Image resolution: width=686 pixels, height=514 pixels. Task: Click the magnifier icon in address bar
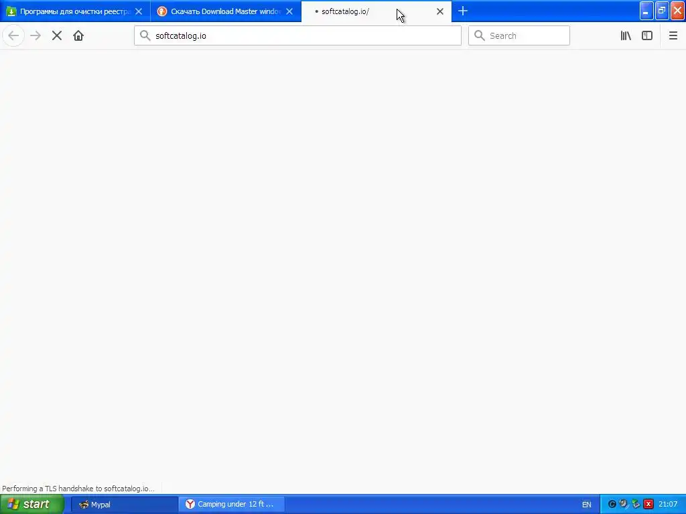(x=145, y=35)
